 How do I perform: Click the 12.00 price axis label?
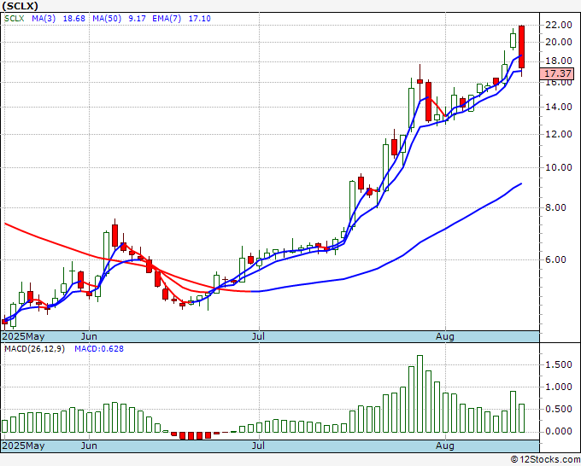(x=559, y=134)
